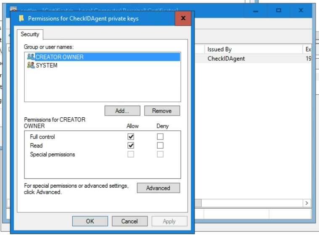The height and width of the screenshot is (235, 319).
Task: Minimize the certlm console window
Action: click(x=256, y=10)
